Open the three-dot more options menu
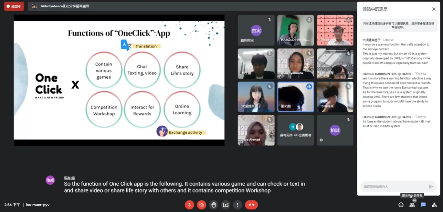Screen dimensions: 443x212 (x=237, y=205)
